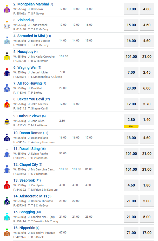Select Harbour Views win odds 2.80
The width and height of the screenshot is (158, 241).
131,120
